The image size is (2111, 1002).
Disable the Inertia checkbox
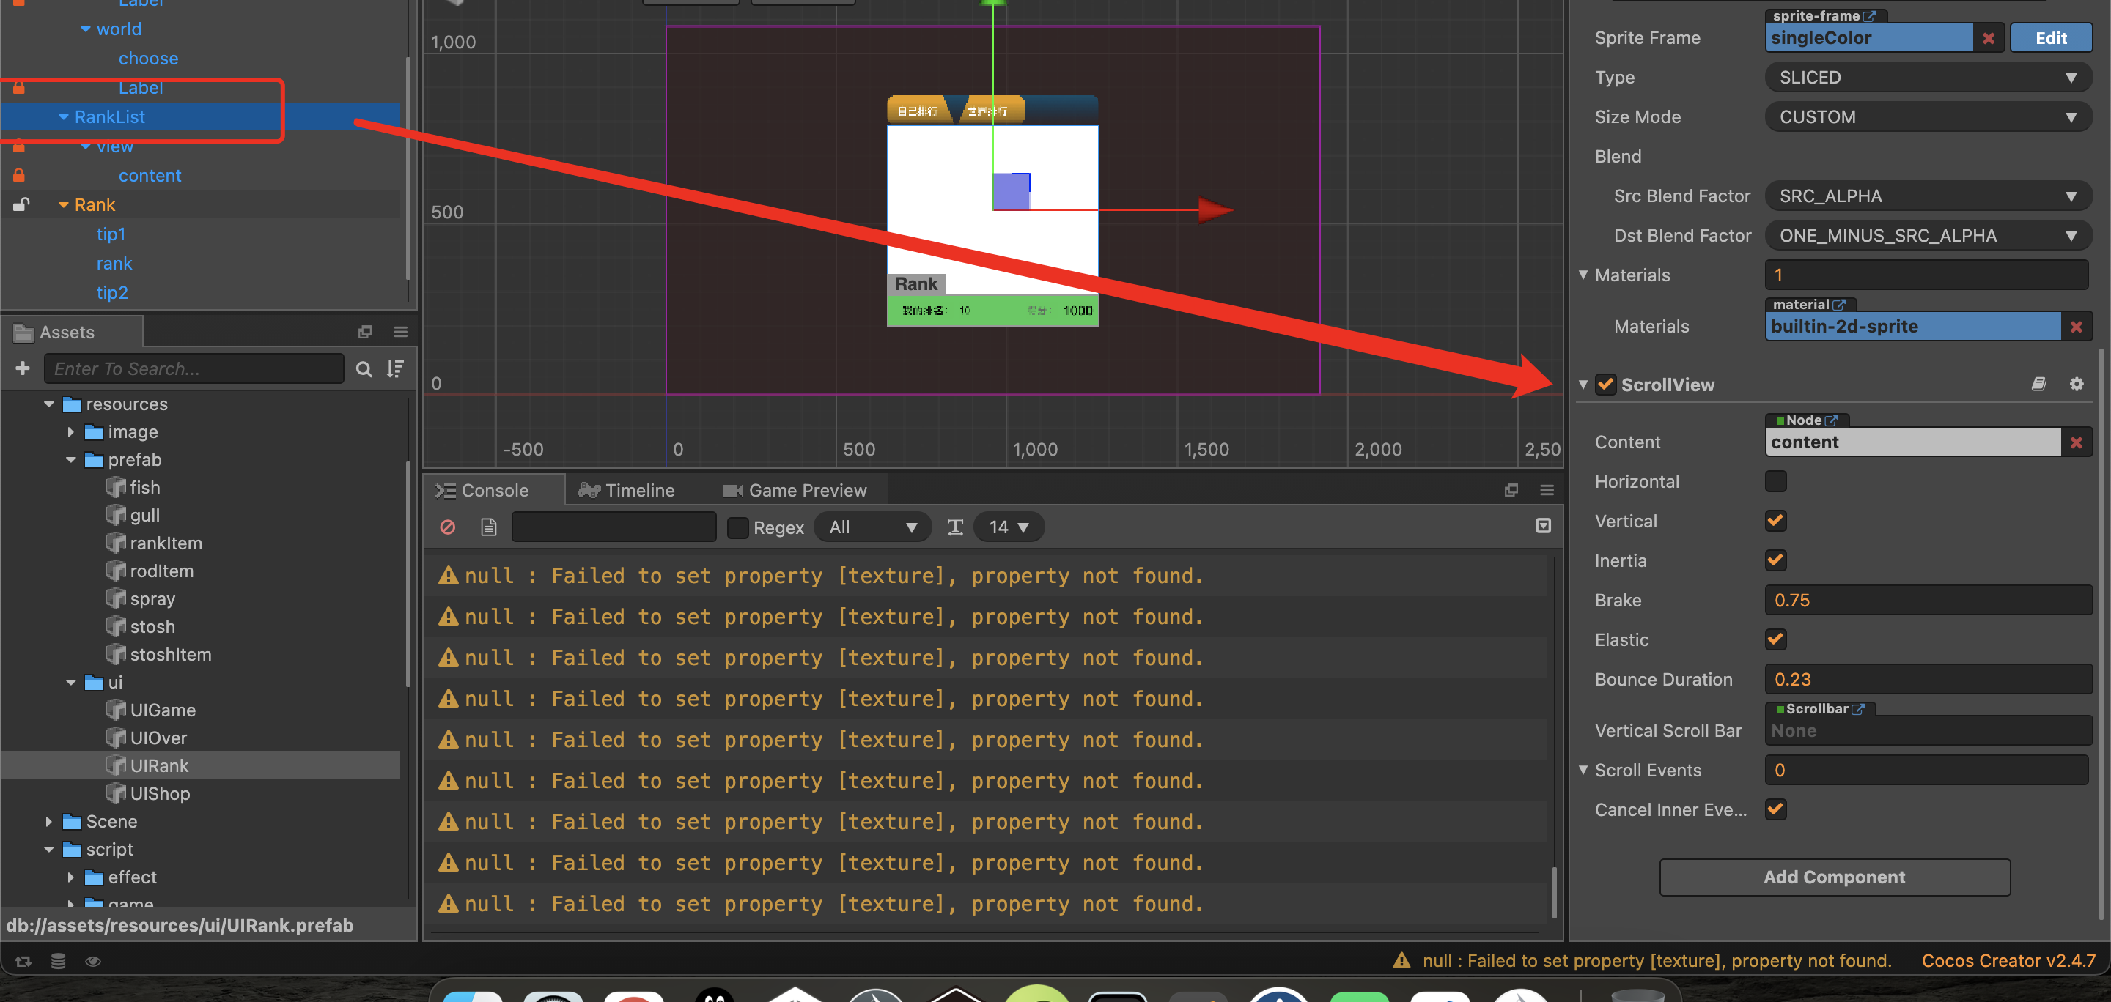[1775, 561]
